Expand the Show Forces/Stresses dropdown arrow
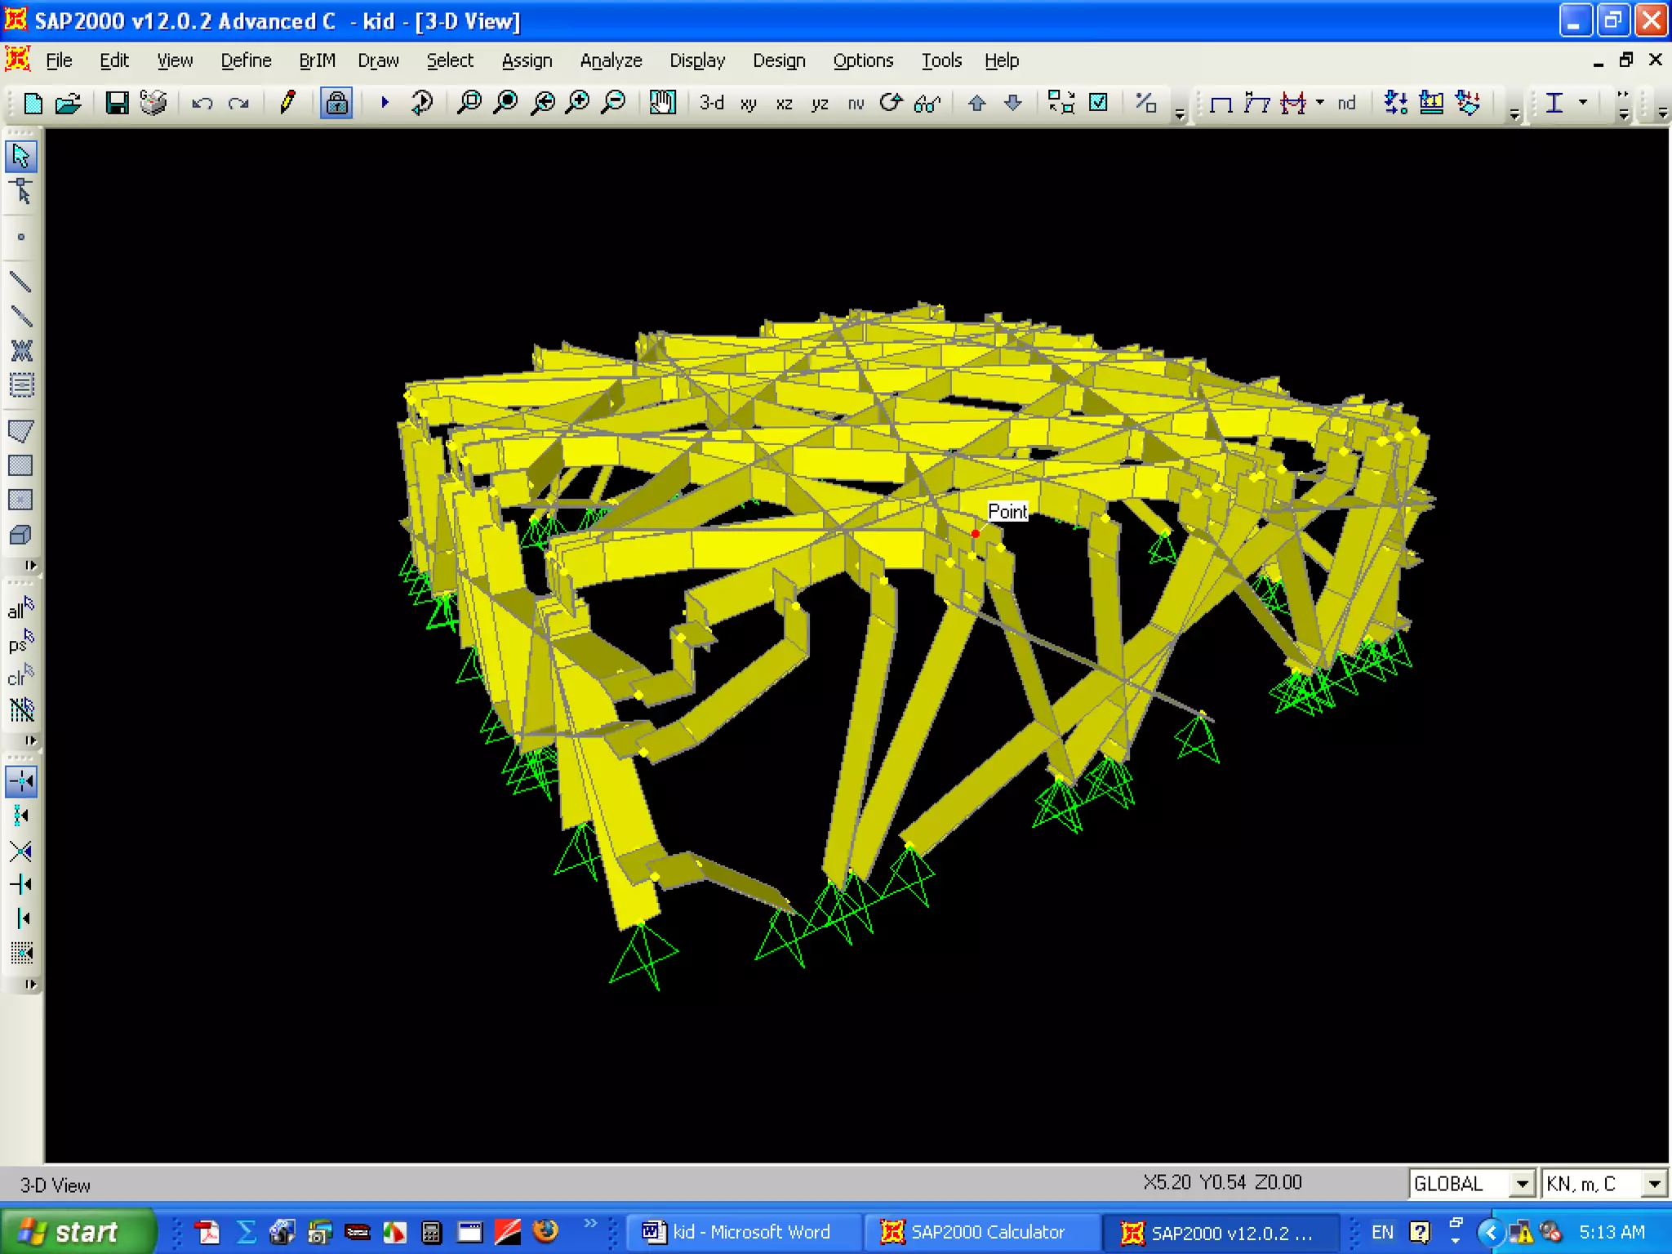 tap(1320, 103)
